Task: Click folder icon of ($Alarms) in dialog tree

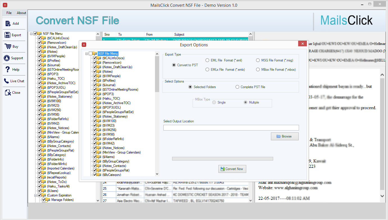Action: (99, 157)
